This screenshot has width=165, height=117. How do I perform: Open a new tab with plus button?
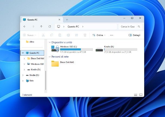tap(67, 20)
